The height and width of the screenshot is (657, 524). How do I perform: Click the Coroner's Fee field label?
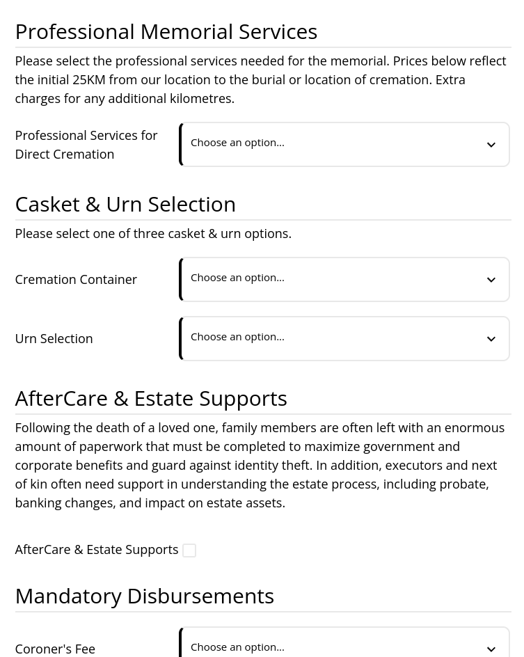(x=55, y=649)
